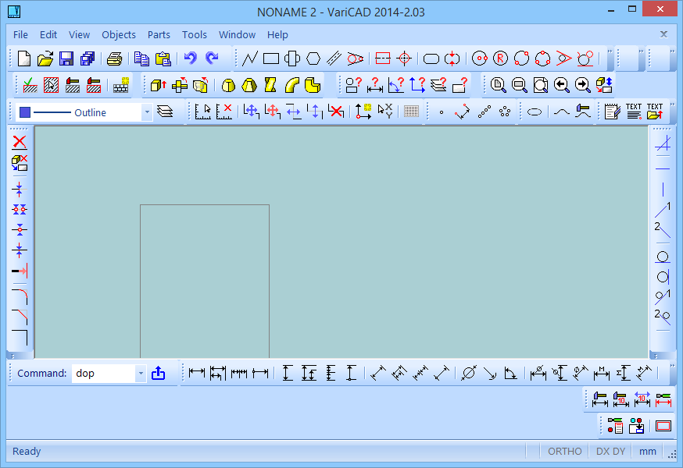This screenshot has height=468, width=683.
Task: Select the fillet corner tool on left toolbar
Action: coord(20,296)
